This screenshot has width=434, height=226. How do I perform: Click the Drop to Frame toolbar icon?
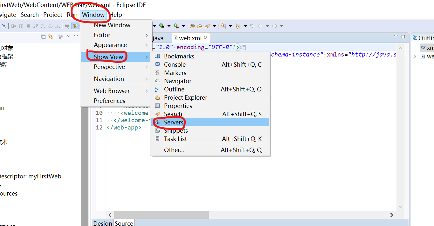(x=67, y=26)
